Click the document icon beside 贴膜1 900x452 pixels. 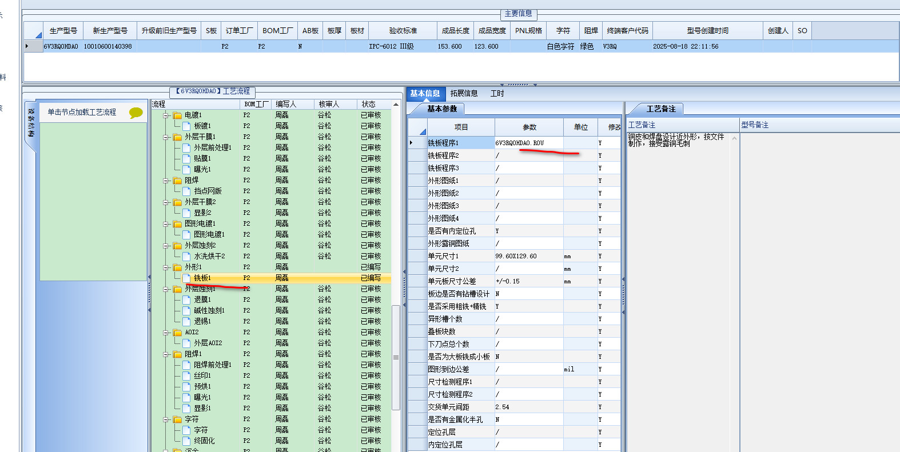tap(186, 158)
